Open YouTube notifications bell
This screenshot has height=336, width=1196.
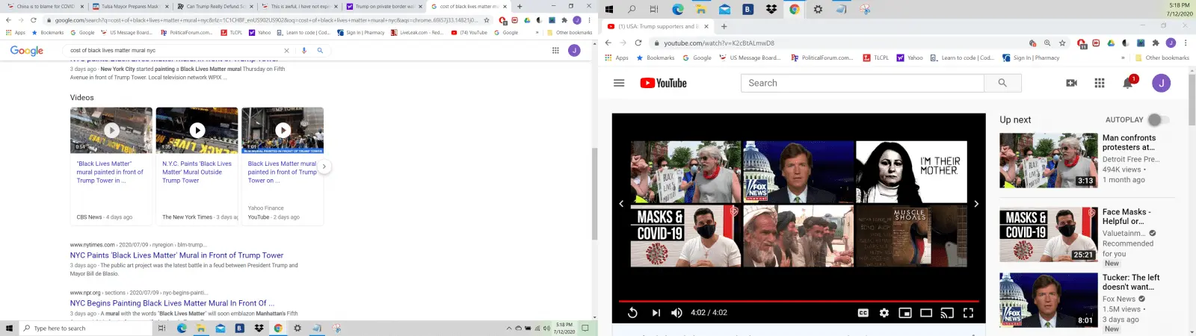[x=1128, y=83]
